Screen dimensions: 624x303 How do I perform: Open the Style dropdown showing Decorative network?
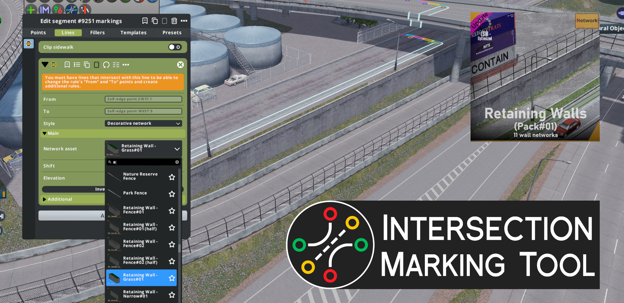click(x=143, y=123)
